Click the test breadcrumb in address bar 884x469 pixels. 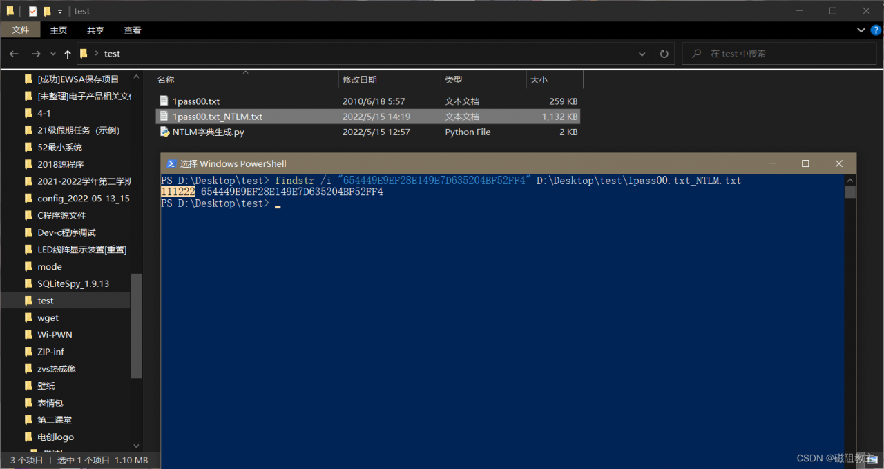[x=112, y=54]
